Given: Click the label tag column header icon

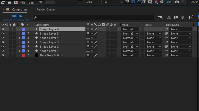Looking at the screenshot, I should [22, 25].
